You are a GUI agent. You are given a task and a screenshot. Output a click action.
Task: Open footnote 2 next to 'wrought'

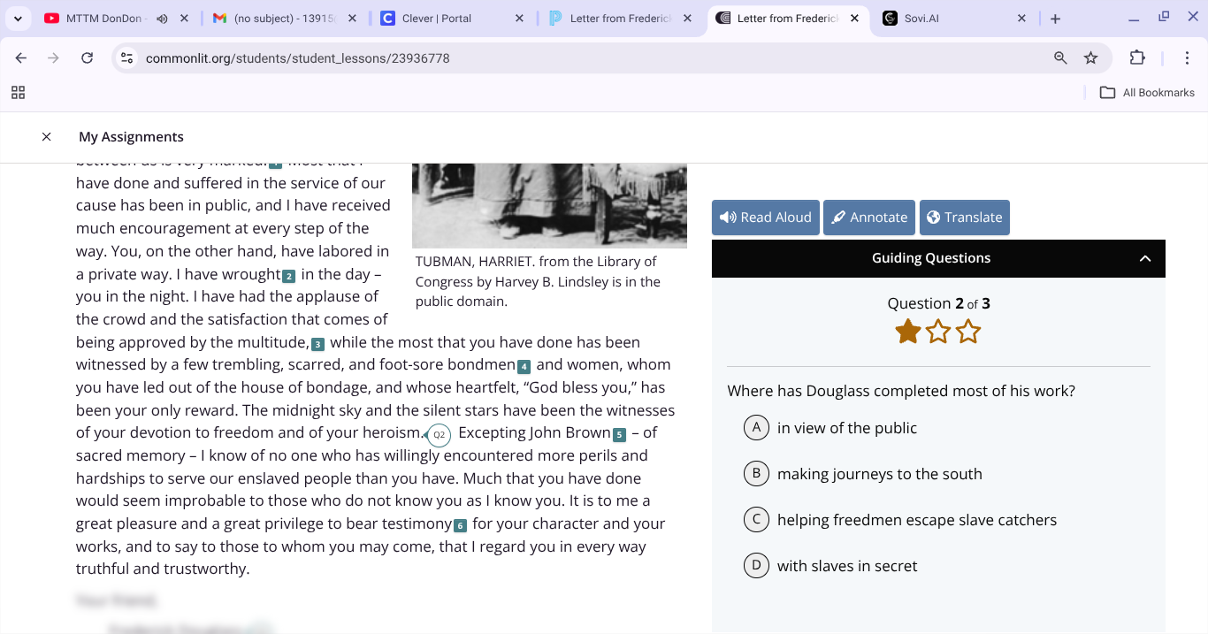click(x=288, y=276)
